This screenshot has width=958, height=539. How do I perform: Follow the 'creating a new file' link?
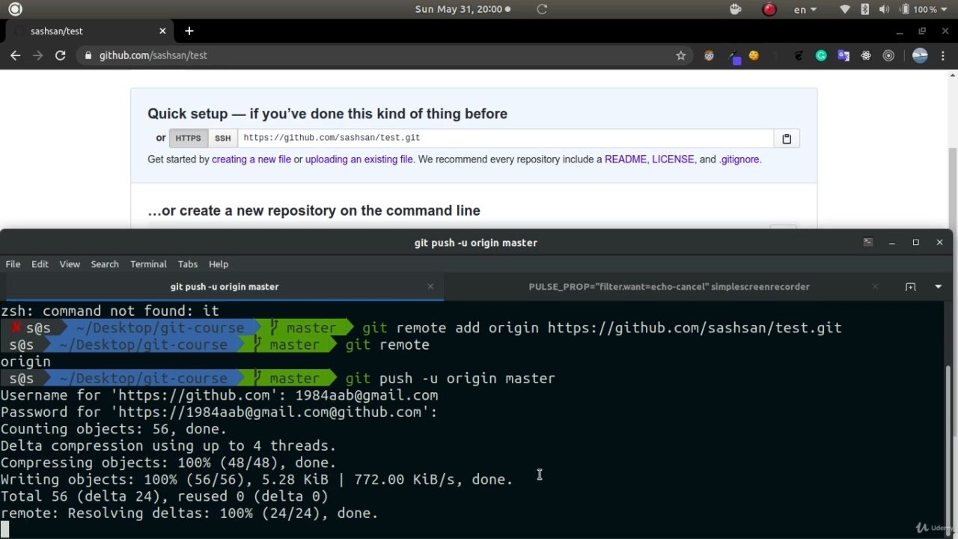pos(251,159)
